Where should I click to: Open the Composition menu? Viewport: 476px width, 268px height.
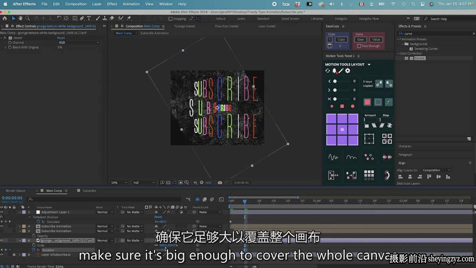(76, 4)
